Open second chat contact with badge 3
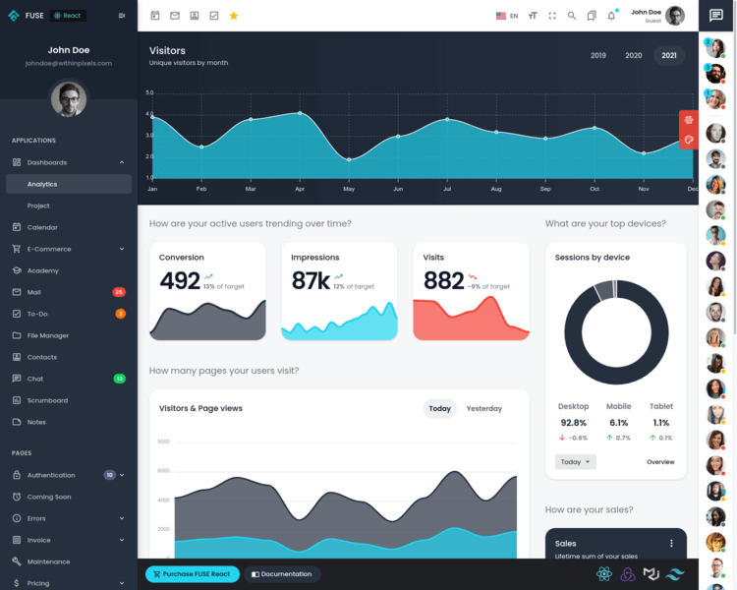 (x=715, y=74)
